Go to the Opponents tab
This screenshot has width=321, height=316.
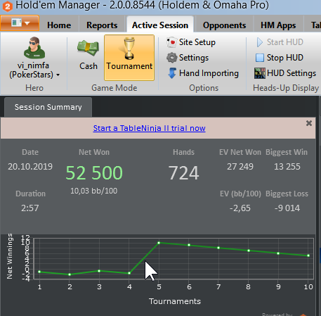tap(224, 25)
